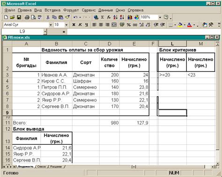Open the Сервис menu
This screenshot has height=177, width=222.
pos(89,10)
